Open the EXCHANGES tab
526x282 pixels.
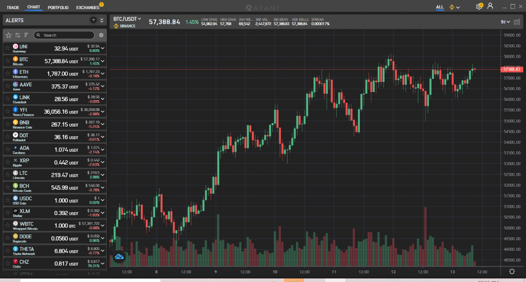pos(87,7)
